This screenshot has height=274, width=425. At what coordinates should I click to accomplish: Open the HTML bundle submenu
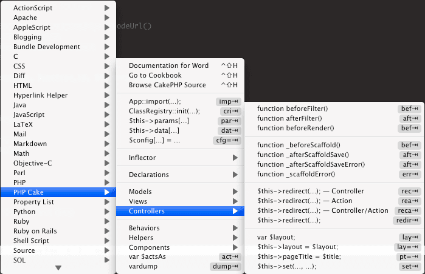point(58,85)
